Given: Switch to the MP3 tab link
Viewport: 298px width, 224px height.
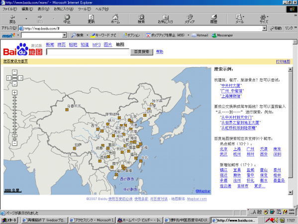Looking at the screenshot, I should tap(97, 45).
